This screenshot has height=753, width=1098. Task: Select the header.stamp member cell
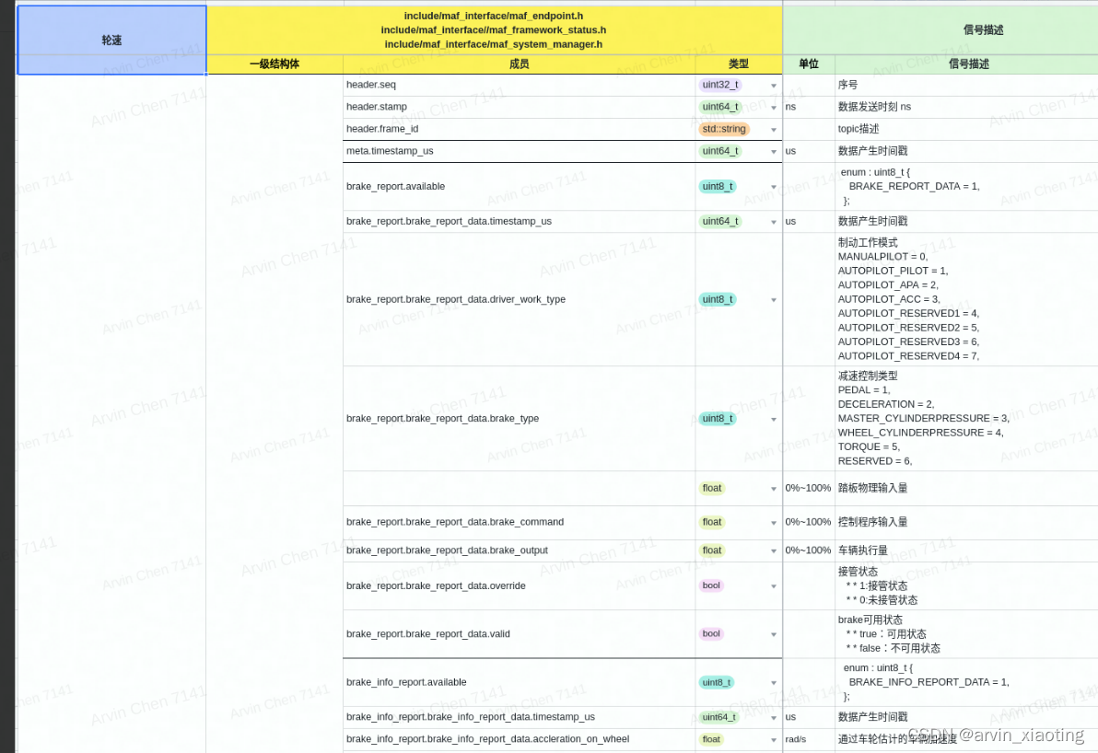point(519,107)
